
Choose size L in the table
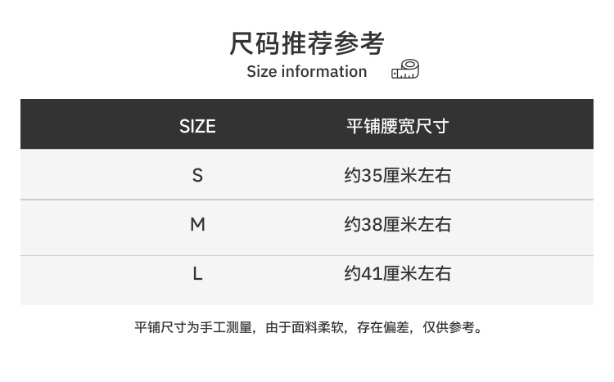(197, 273)
